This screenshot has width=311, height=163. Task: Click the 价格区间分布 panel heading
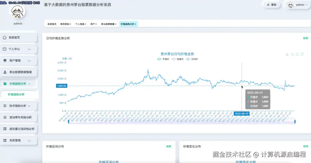tap(55, 146)
